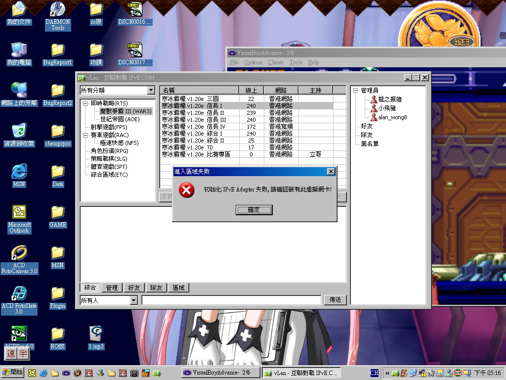Open Cheats menu in VisualBoyAdvance
The height and width of the screenshot is (380, 506).
pos(276,62)
